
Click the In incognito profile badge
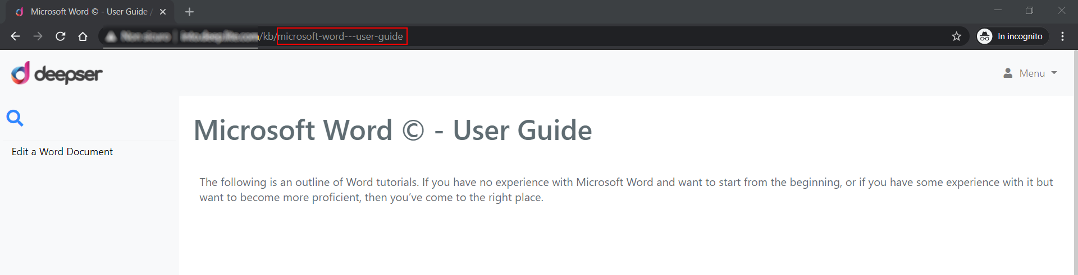(1012, 36)
